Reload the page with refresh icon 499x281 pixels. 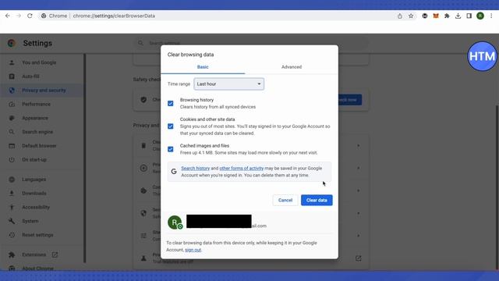(30, 16)
